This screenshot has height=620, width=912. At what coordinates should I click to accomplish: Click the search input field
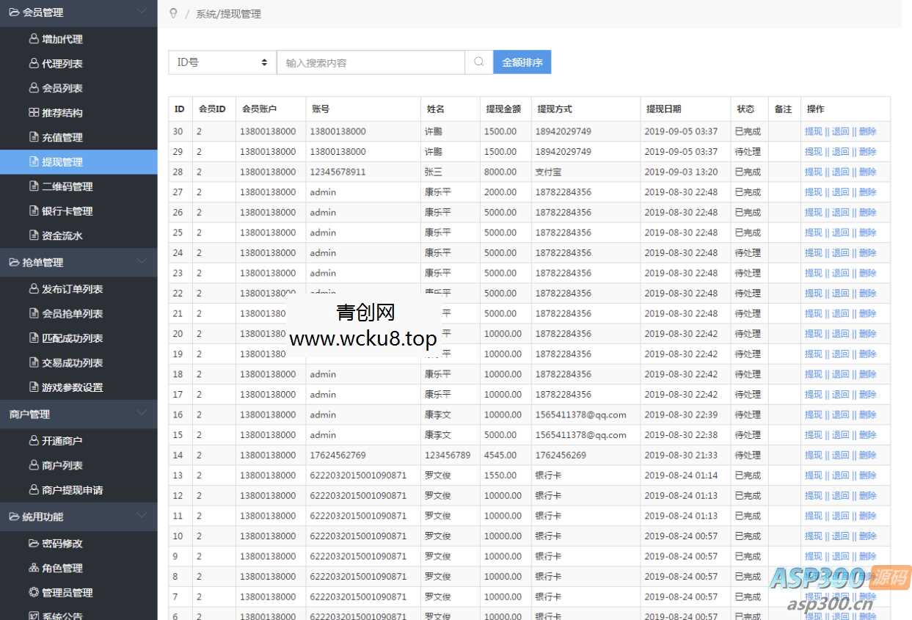(371, 62)
